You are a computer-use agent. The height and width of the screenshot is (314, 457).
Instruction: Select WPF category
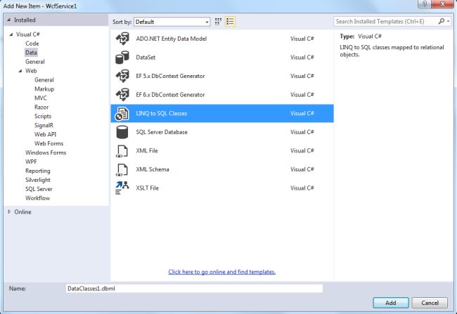(x=31, y=162)
